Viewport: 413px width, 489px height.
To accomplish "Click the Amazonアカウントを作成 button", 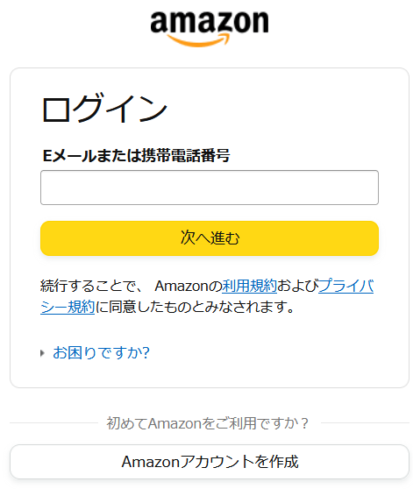I will click(210, 462).
